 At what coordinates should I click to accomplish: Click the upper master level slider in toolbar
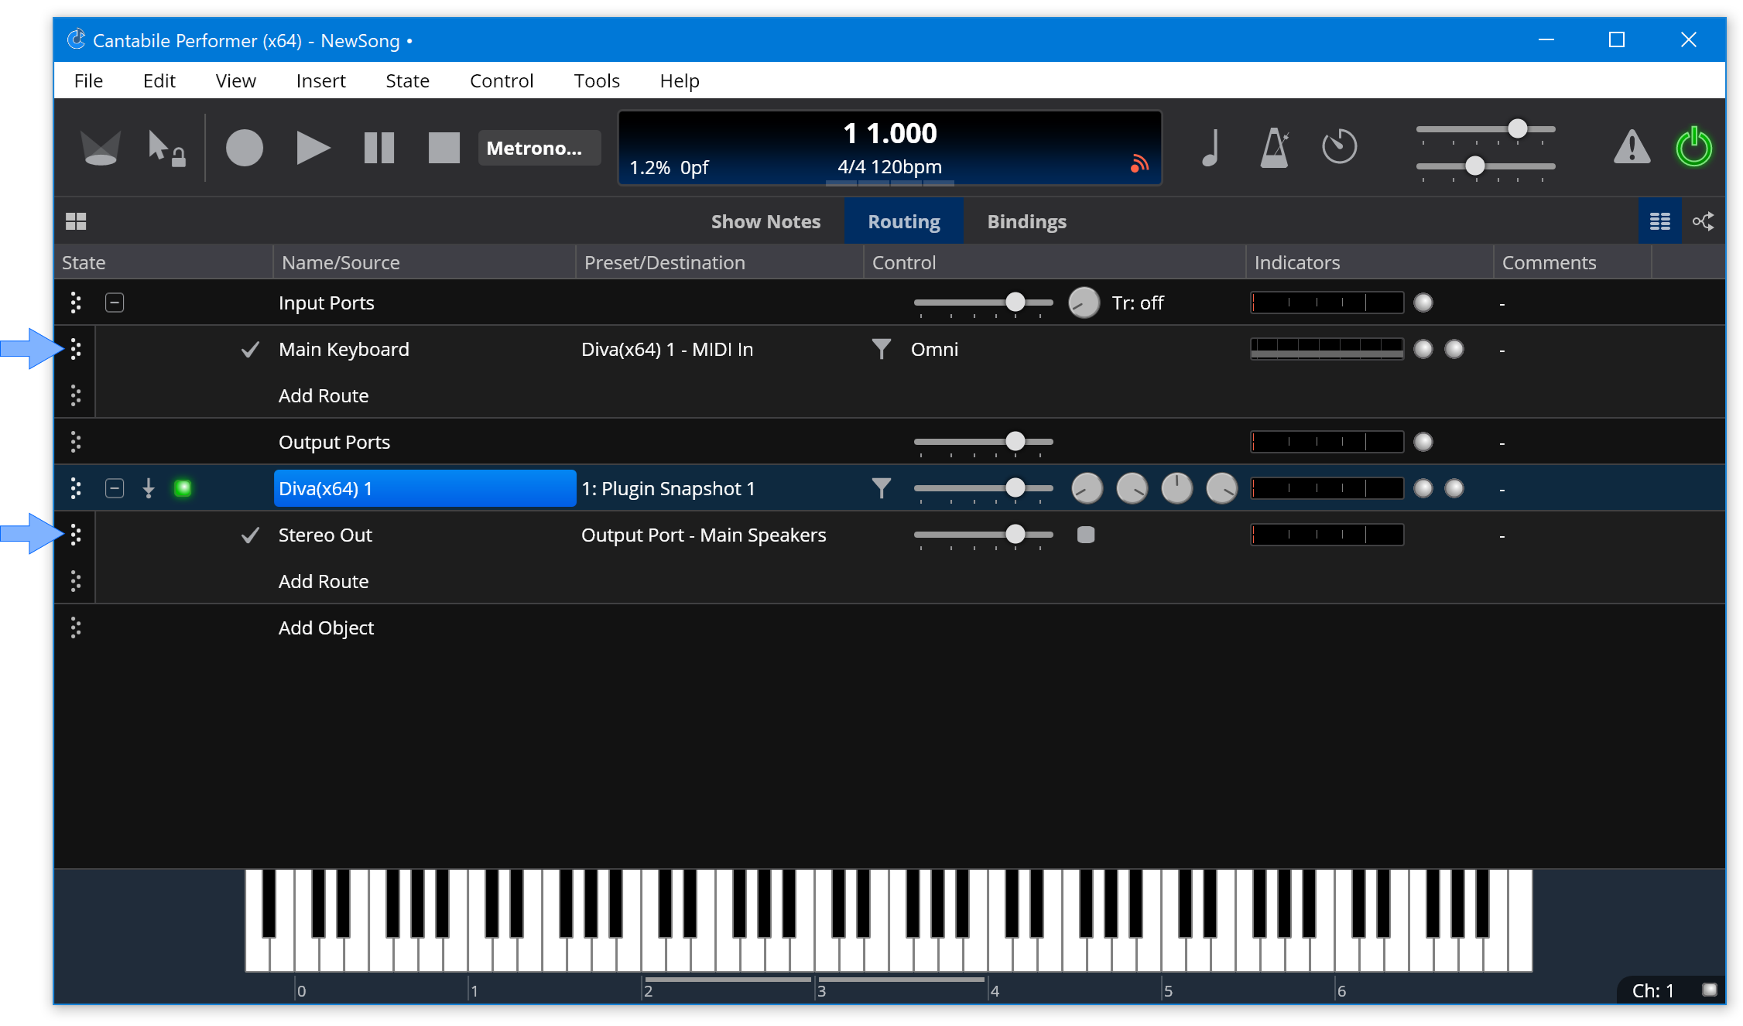coord(1485,129)
